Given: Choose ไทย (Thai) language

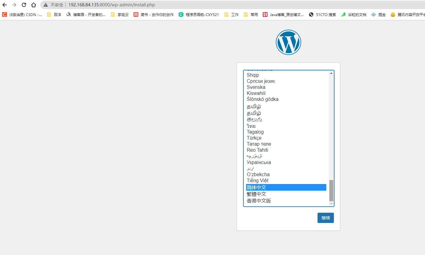Looking at the screenshot, I should point(286,126).
